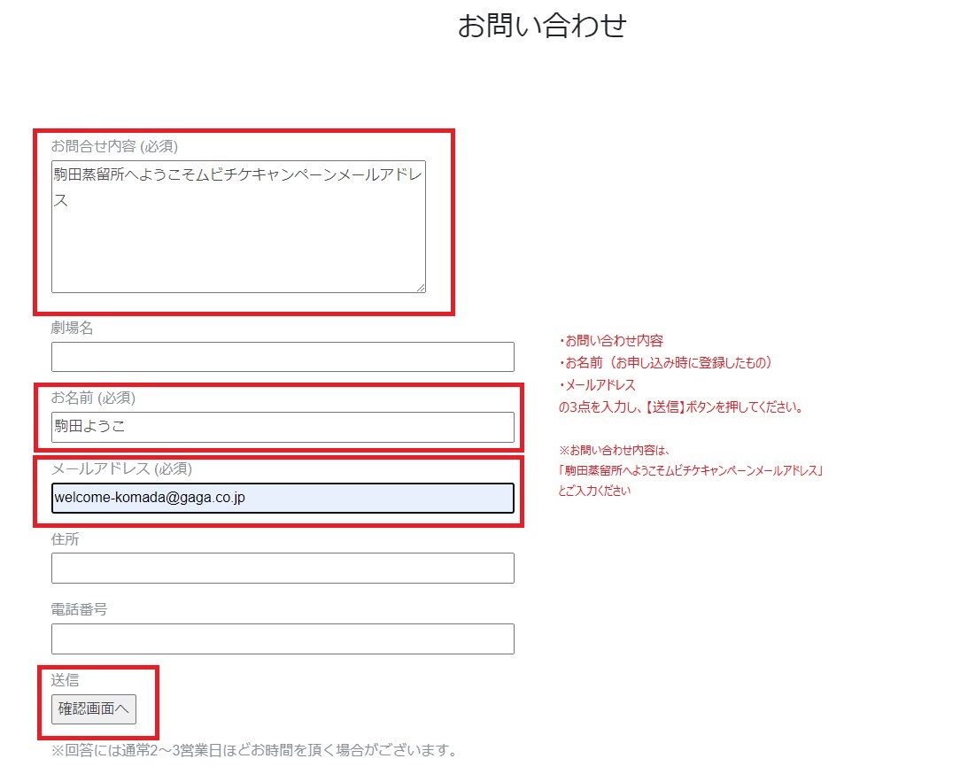
Task: Select the メールアドレス field with welcome-komada@gaga.co.jp
Action: 283,498
